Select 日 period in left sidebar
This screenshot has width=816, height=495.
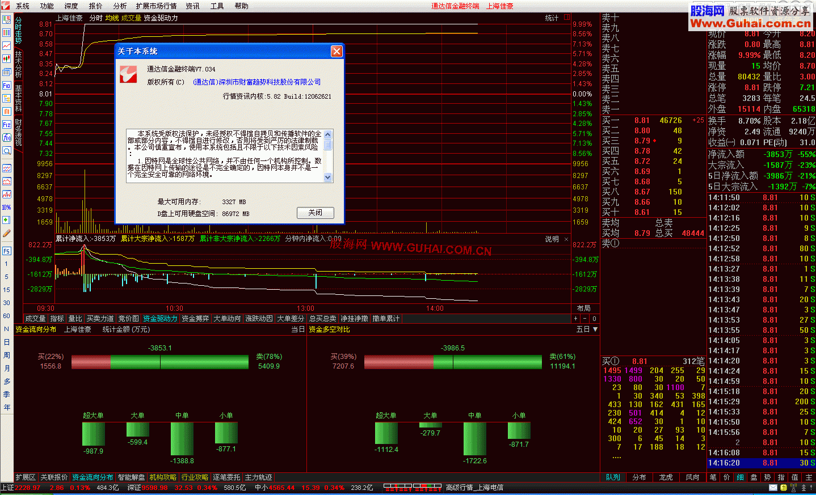7,342
